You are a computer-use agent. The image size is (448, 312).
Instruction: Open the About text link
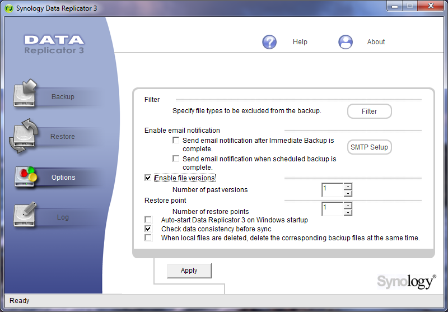tap(376, 41)
